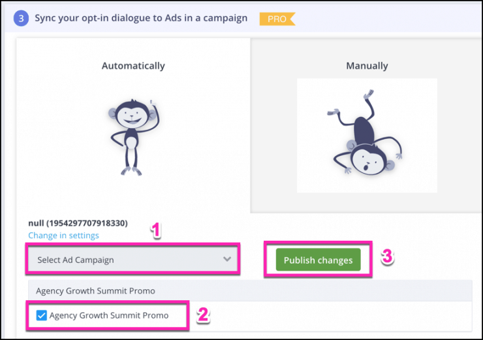Click the green Publish changes button
Viewport: 483px width, 340px height.
(x=319, y=260)
